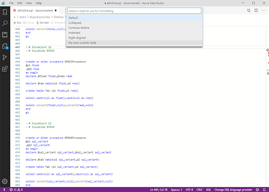Image resolution: width=269 pixels, height=192 pixels.
Task: Open the Notebooks view in activity bar
Action: [5, 35]
